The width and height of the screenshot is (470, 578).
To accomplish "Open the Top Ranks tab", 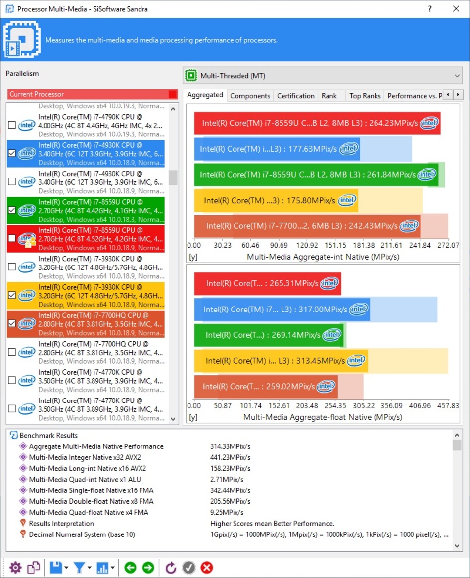I will click(x=365, y=96).
